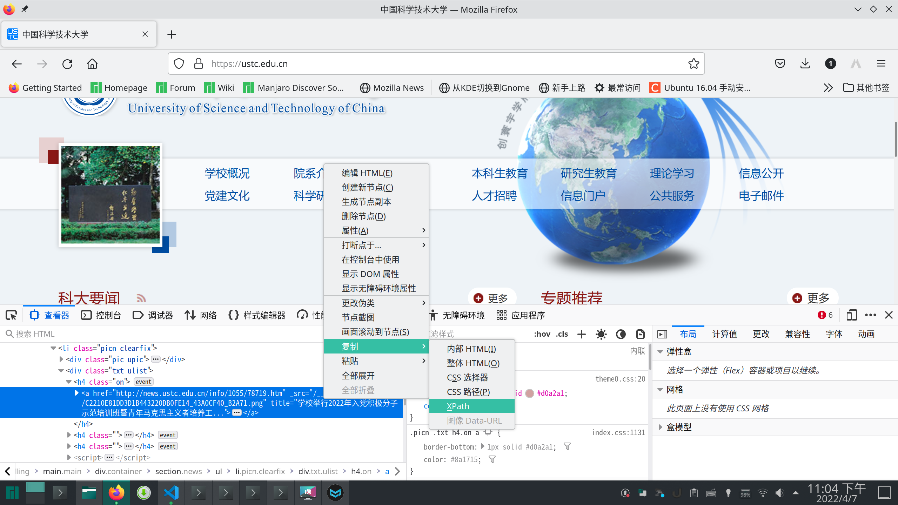Open the 样式编辑器 style editor tab
The image size is (898, 505).
257,315
